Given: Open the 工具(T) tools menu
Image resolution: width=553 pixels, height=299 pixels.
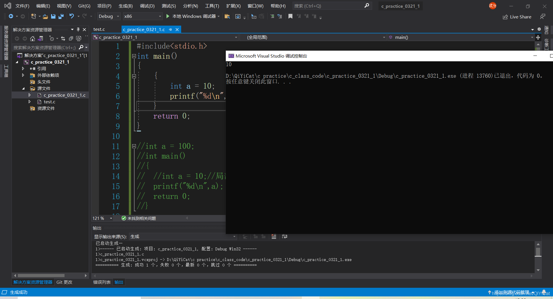Looking at the screenshot, I should pyautogui.click(x=212, y=6).
